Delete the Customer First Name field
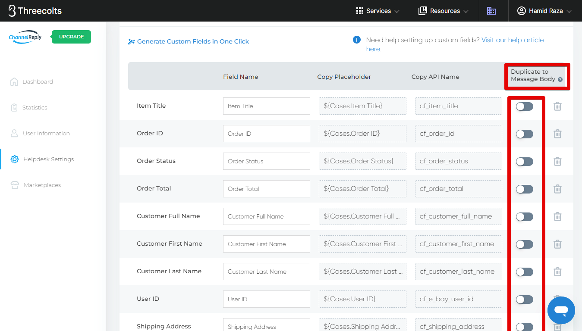 point(557,244)
